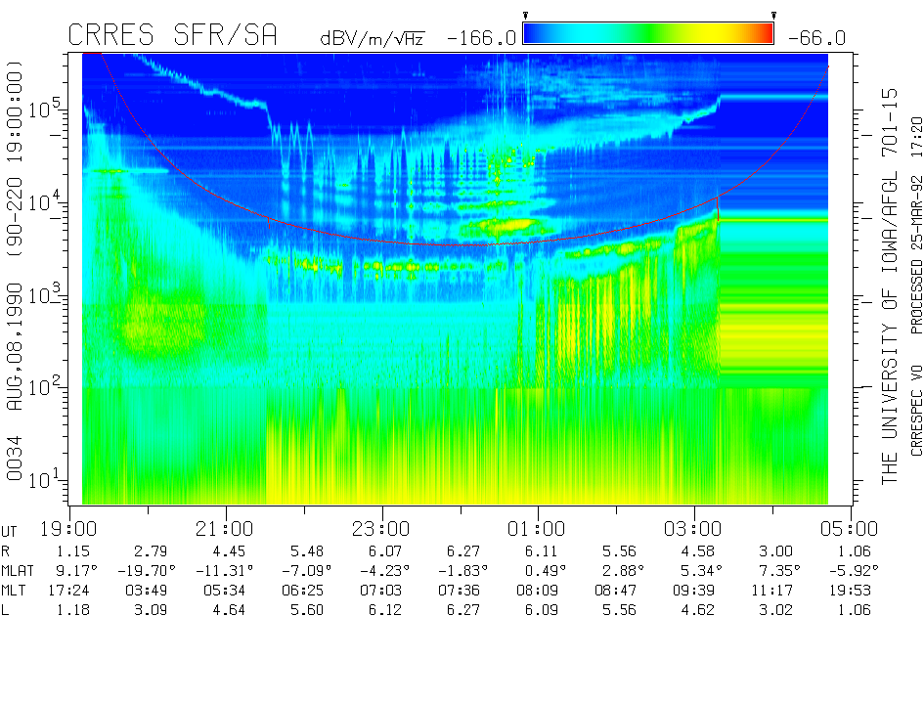924x704 pixels.
Task: Select the -66.0 colorbar maximum value
Action: [x=812, y=38]
